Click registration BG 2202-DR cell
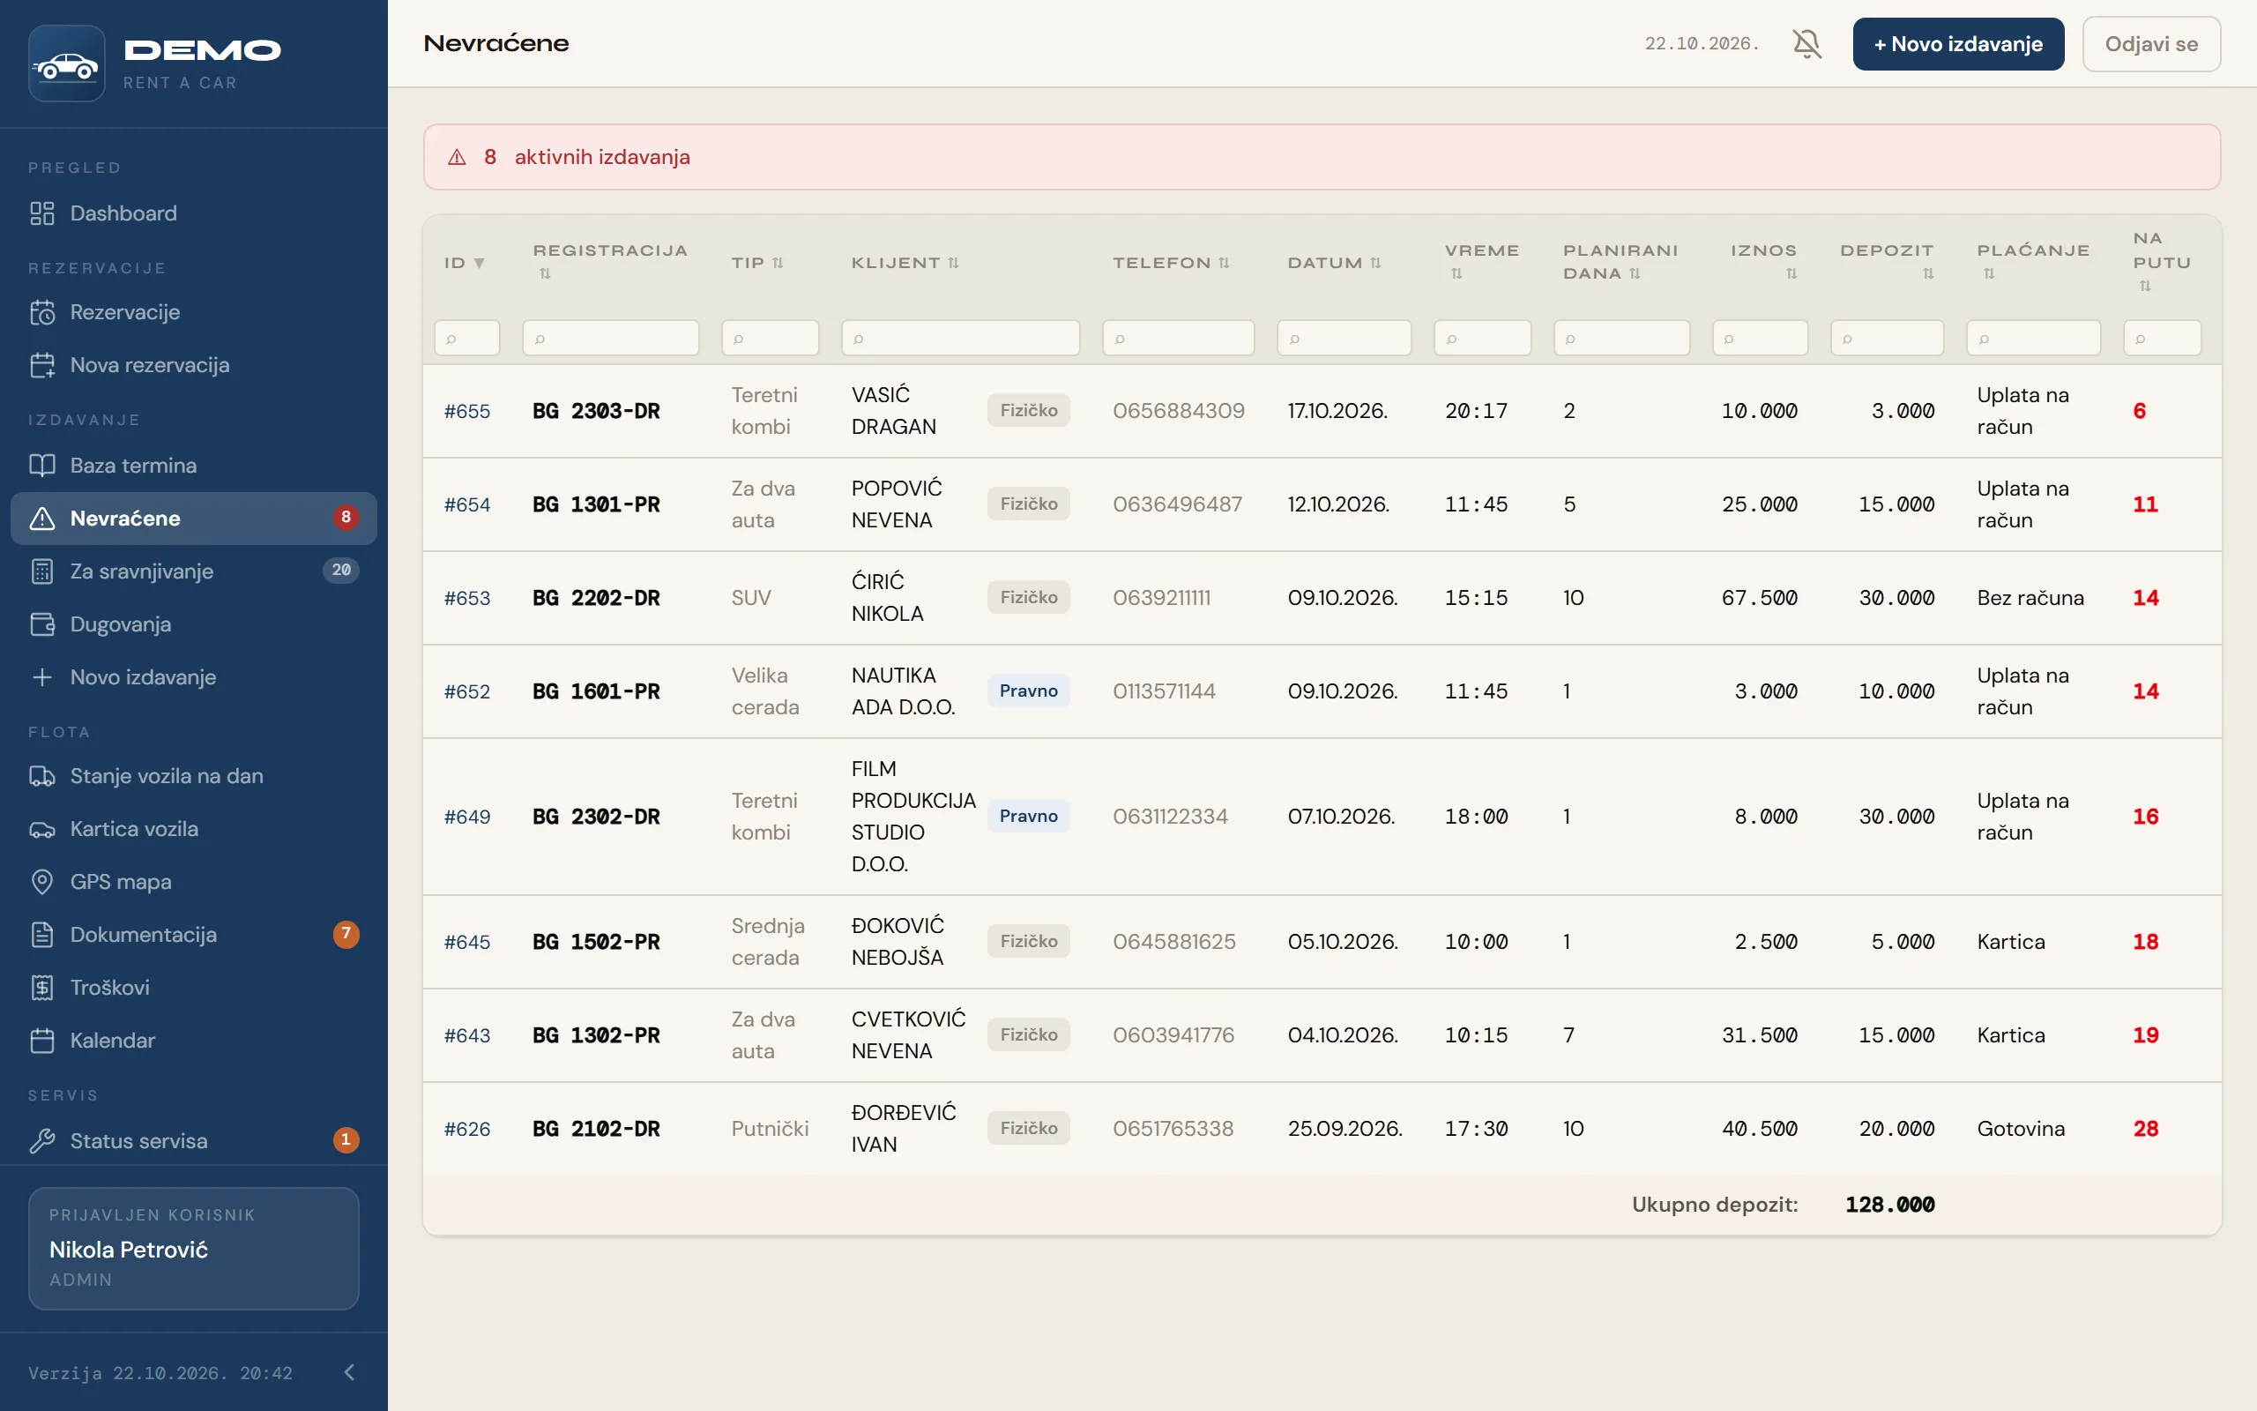 tap(596, 597)
